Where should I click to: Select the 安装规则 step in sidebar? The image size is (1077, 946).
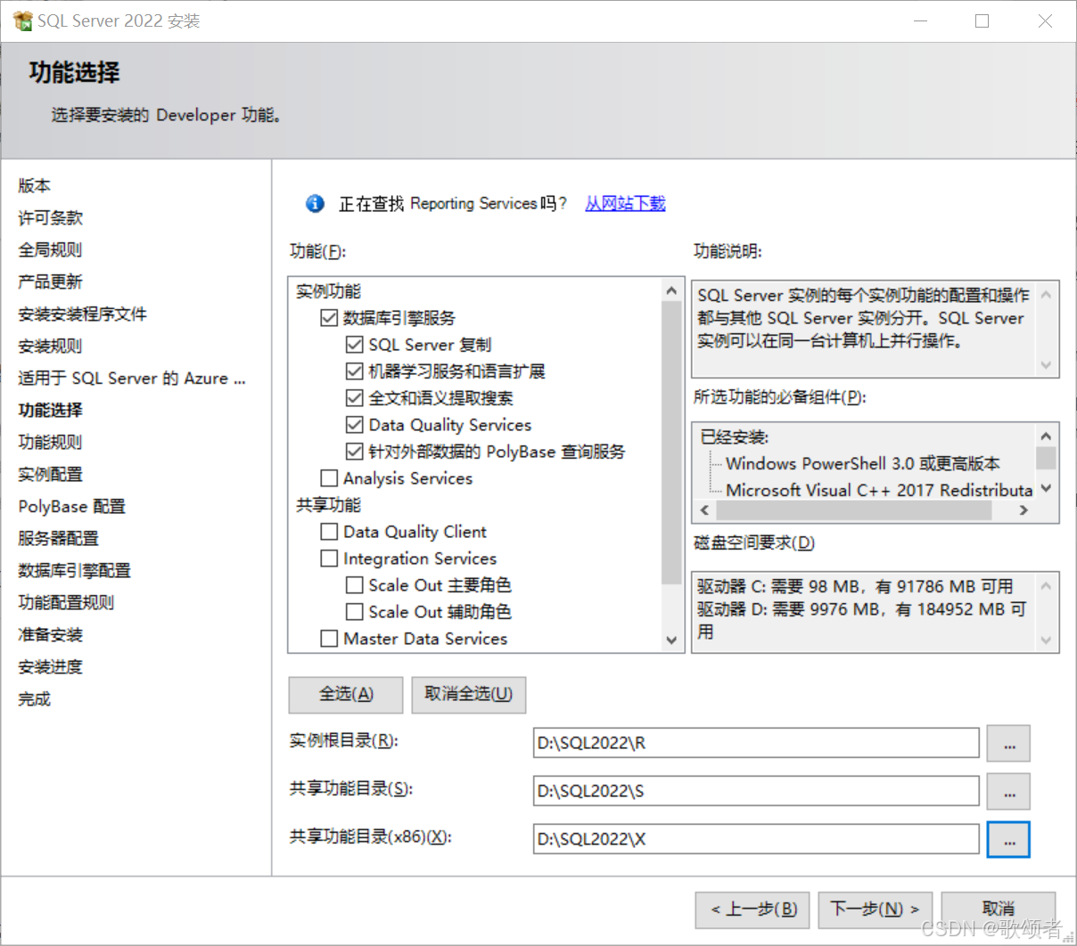51,346
